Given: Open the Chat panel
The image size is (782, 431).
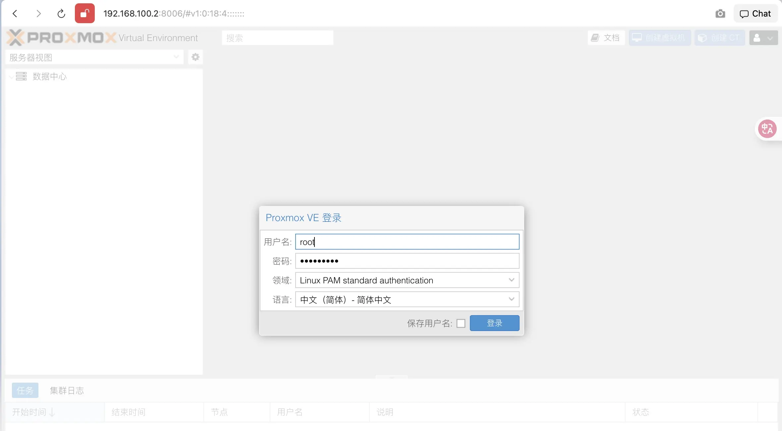Looking at the screenshot, I should tap(755, 14).
